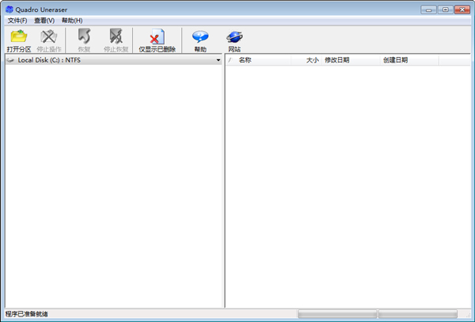Open the 网站 (website) globe icon
This screenshot has width=475, height=322.
[234, 37]
